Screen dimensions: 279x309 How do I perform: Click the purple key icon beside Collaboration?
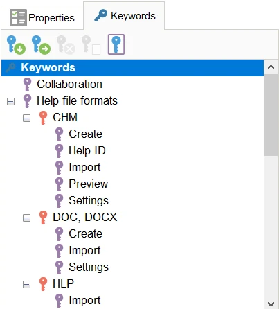(x=27, y=85)
